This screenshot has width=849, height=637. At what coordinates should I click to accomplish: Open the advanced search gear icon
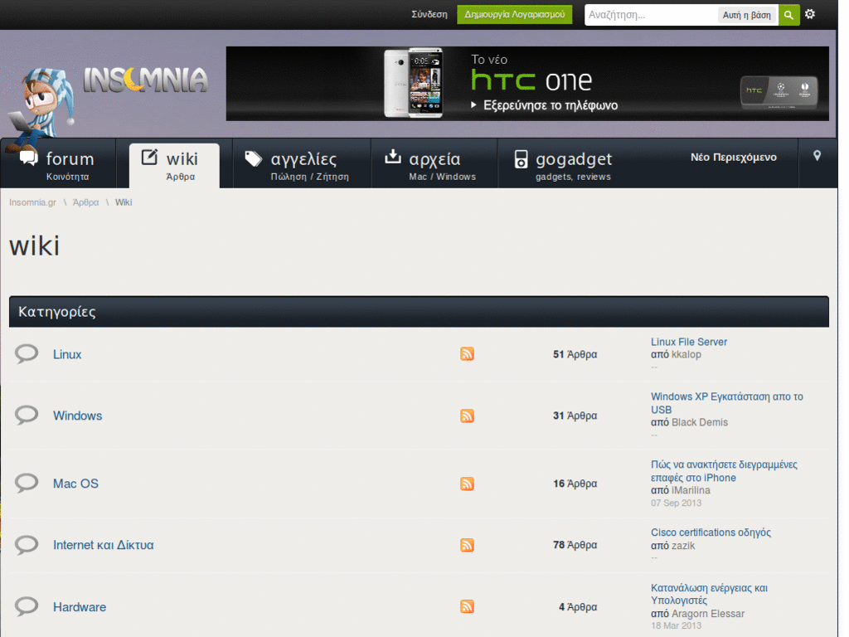pos(810,15)
